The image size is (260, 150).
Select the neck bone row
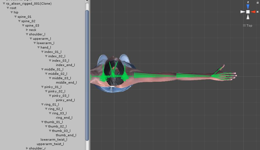coord(32,30)
